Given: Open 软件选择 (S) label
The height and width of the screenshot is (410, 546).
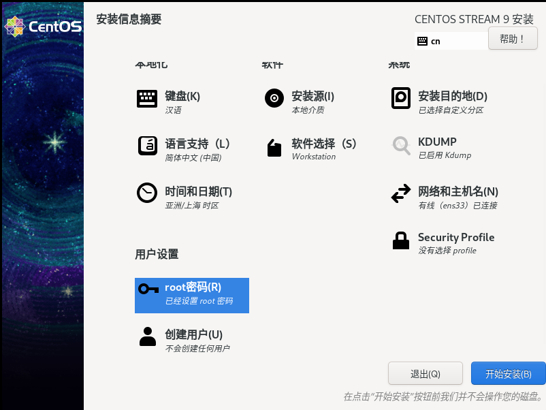Looking at the screenshot, I should point(324,144).
